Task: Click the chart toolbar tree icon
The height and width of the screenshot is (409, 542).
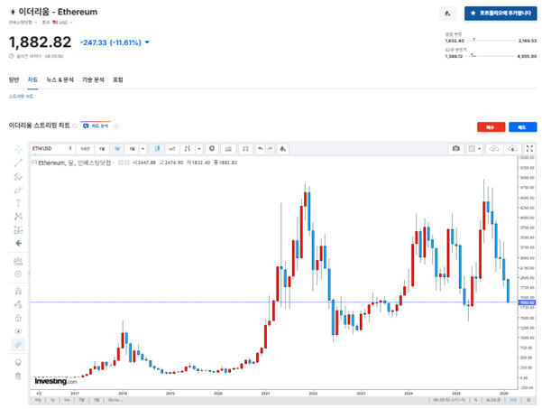Action: pos(283,149)
